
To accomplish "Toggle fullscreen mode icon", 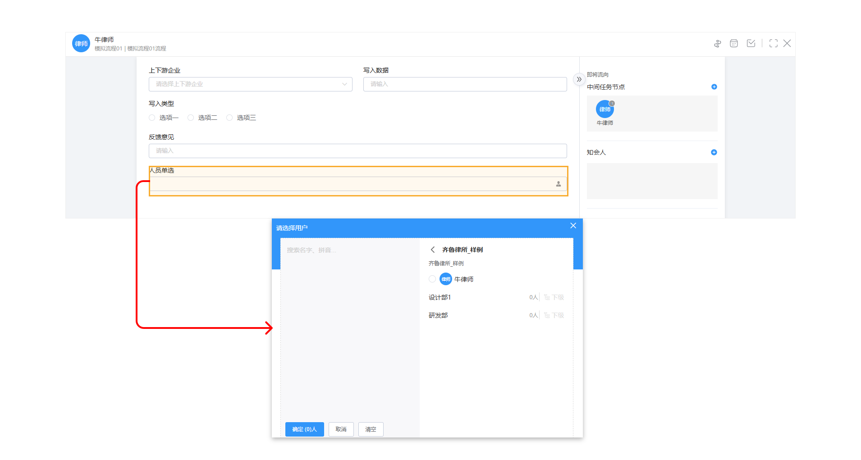I will (773, 43).
